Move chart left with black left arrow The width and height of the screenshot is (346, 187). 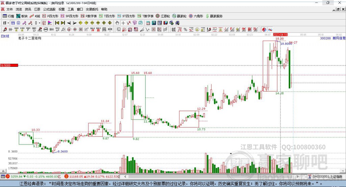69,23
